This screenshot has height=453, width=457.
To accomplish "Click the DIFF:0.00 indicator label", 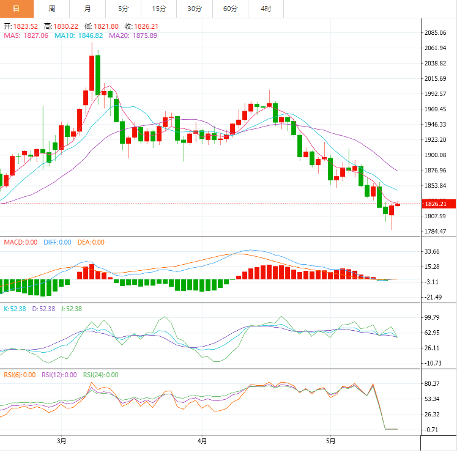I will (x=58, y=242).
